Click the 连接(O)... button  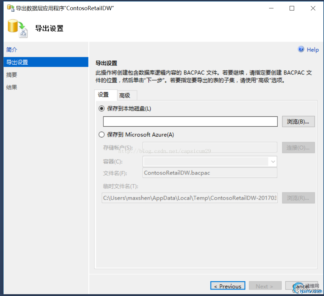[x=298, y=148]
